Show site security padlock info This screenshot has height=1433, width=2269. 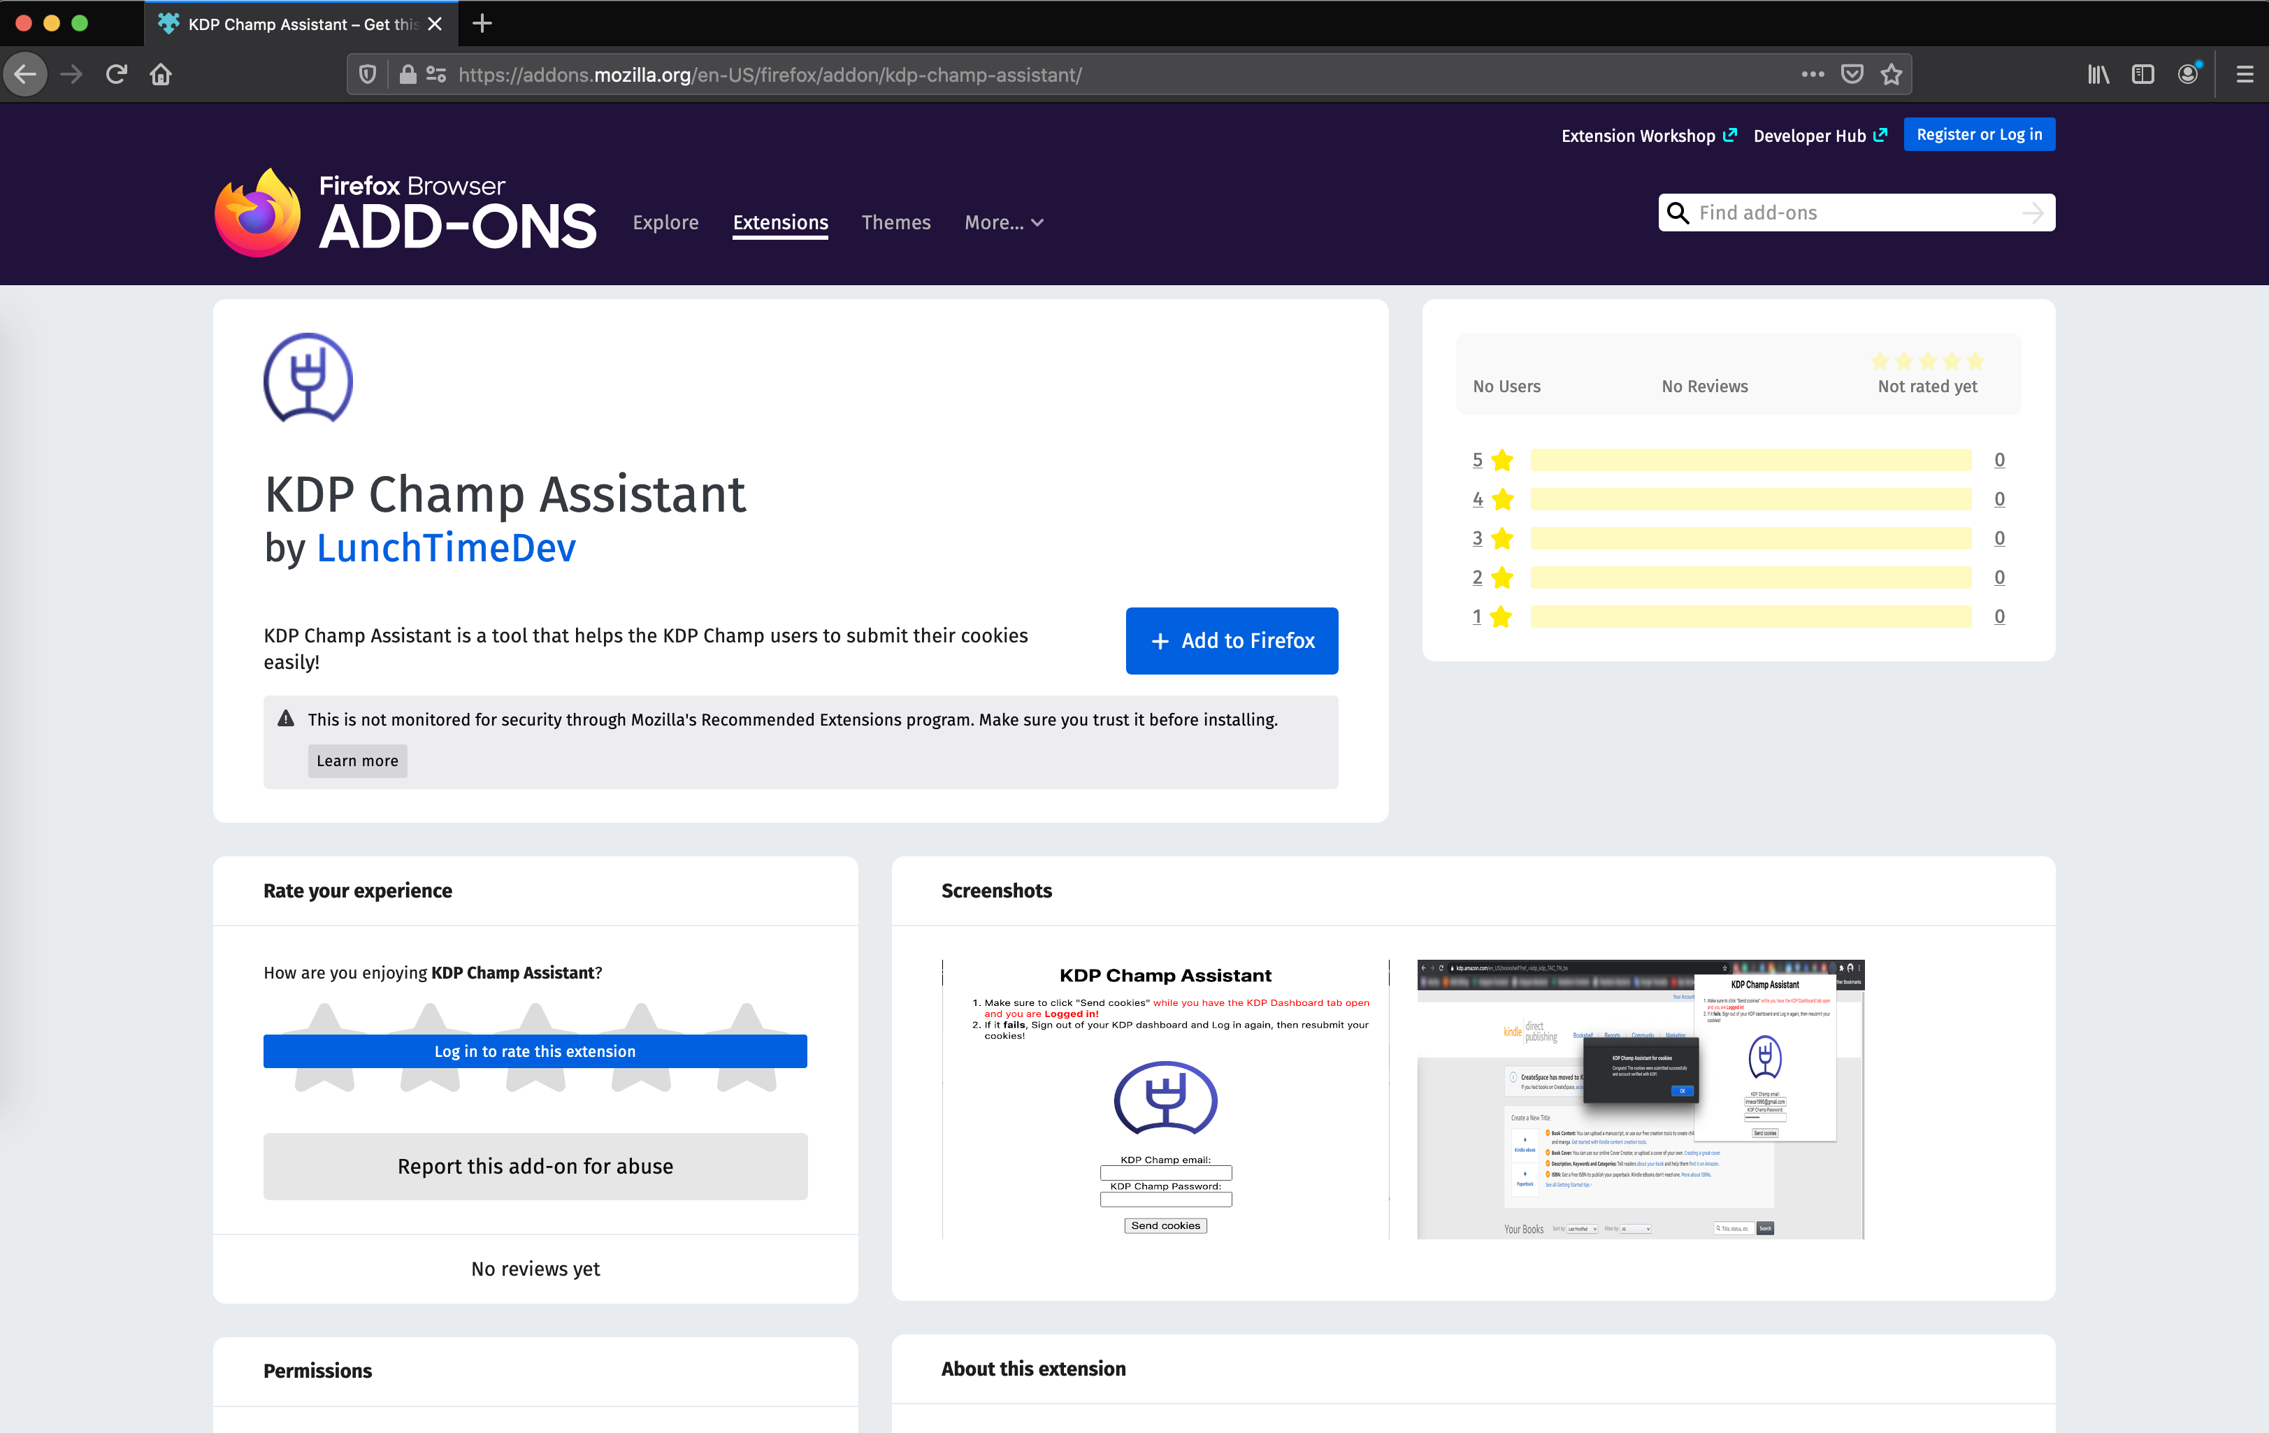(x=407, y=74)
